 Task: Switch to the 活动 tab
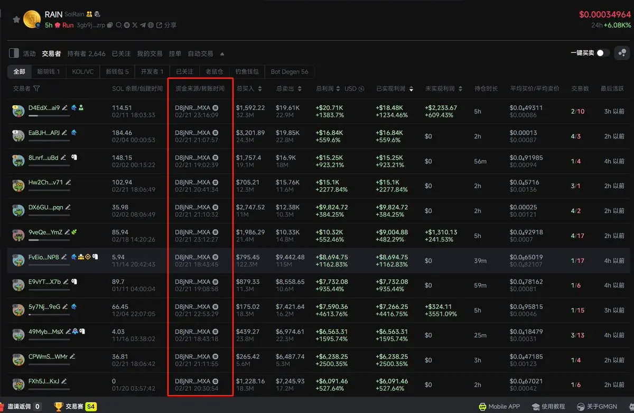(x=30, y=53)
